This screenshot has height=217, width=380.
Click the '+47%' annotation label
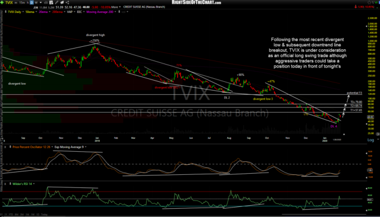pyautogui.click(x=271, y=82)
